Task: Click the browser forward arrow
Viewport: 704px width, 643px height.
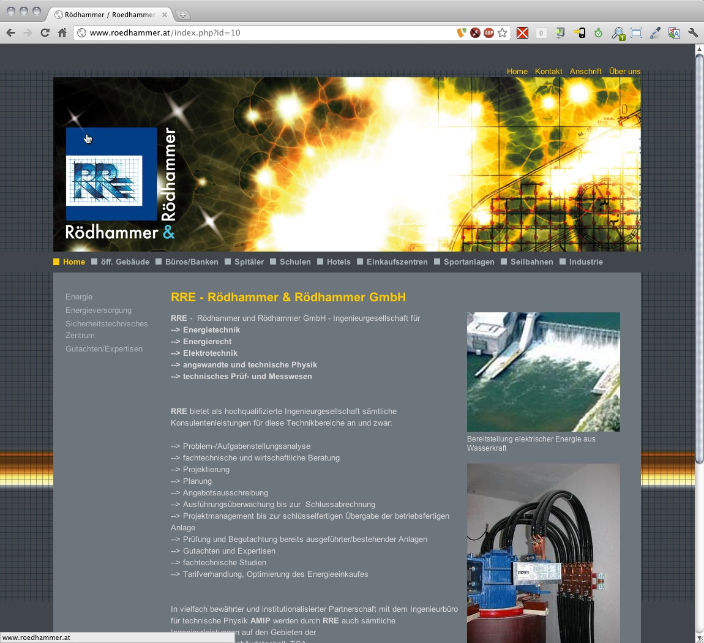Action: [28, 33]
